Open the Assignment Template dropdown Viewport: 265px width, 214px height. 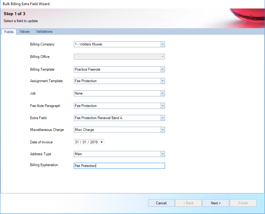coord(163,81)
